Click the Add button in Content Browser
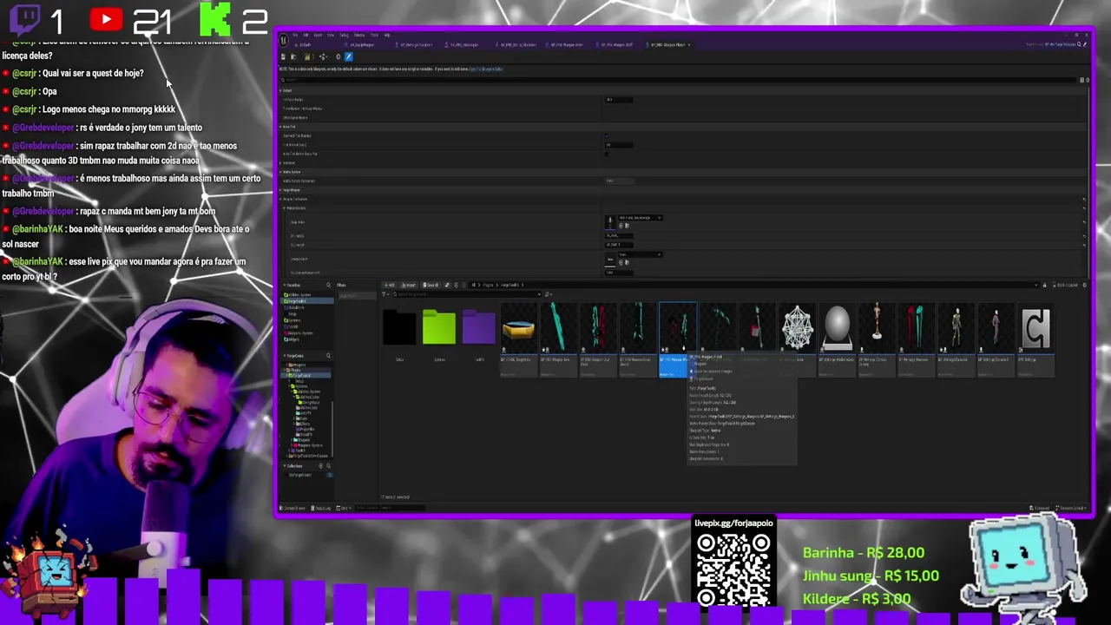 point(390,285)
